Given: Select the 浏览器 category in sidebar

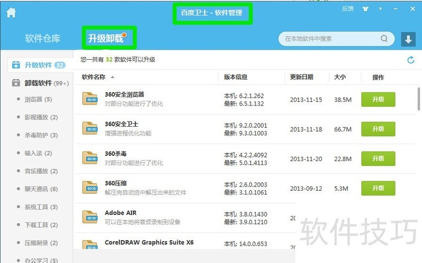Looking at the screenshot, I should 38,99.
